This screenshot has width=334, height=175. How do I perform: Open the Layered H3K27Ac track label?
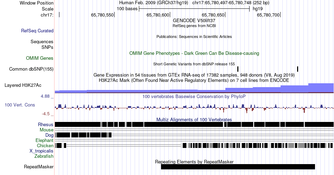(23, 85)
